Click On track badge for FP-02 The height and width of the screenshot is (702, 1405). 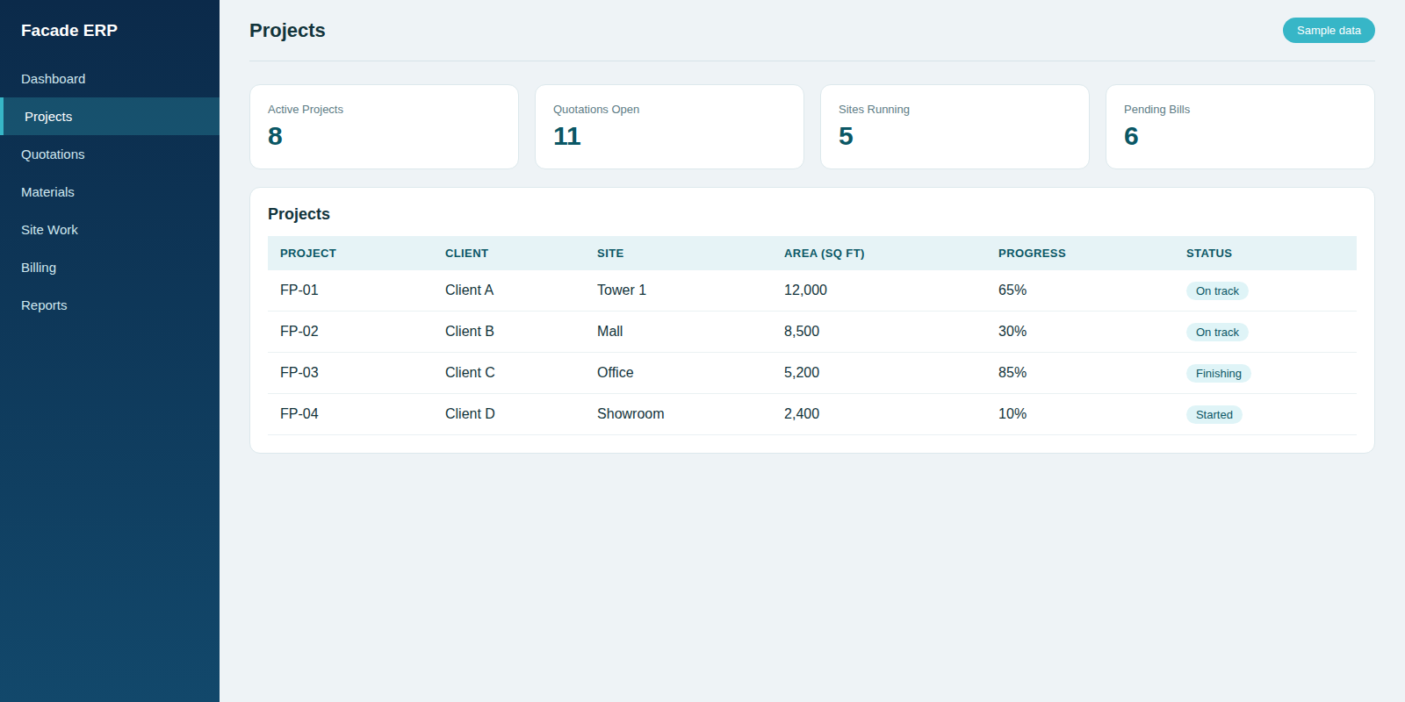pos(1217,333)
